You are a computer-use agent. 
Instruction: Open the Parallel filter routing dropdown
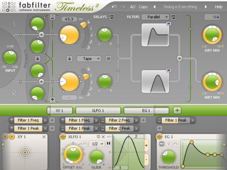tap(155, 17)
